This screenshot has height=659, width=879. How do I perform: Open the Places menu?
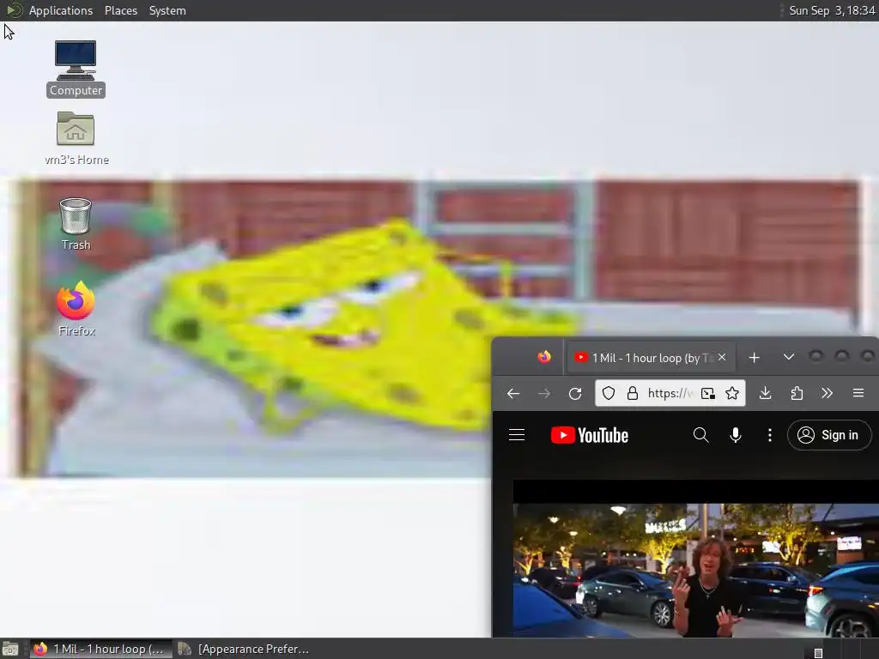(121, 10)
